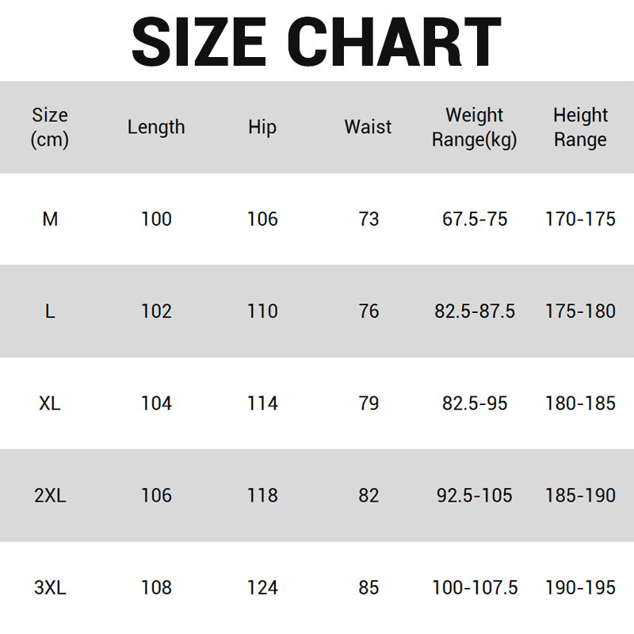Image resolution: width=634 pixels, height=634 pixels.
Task: Click the Length column header
Action: point(156,127)
